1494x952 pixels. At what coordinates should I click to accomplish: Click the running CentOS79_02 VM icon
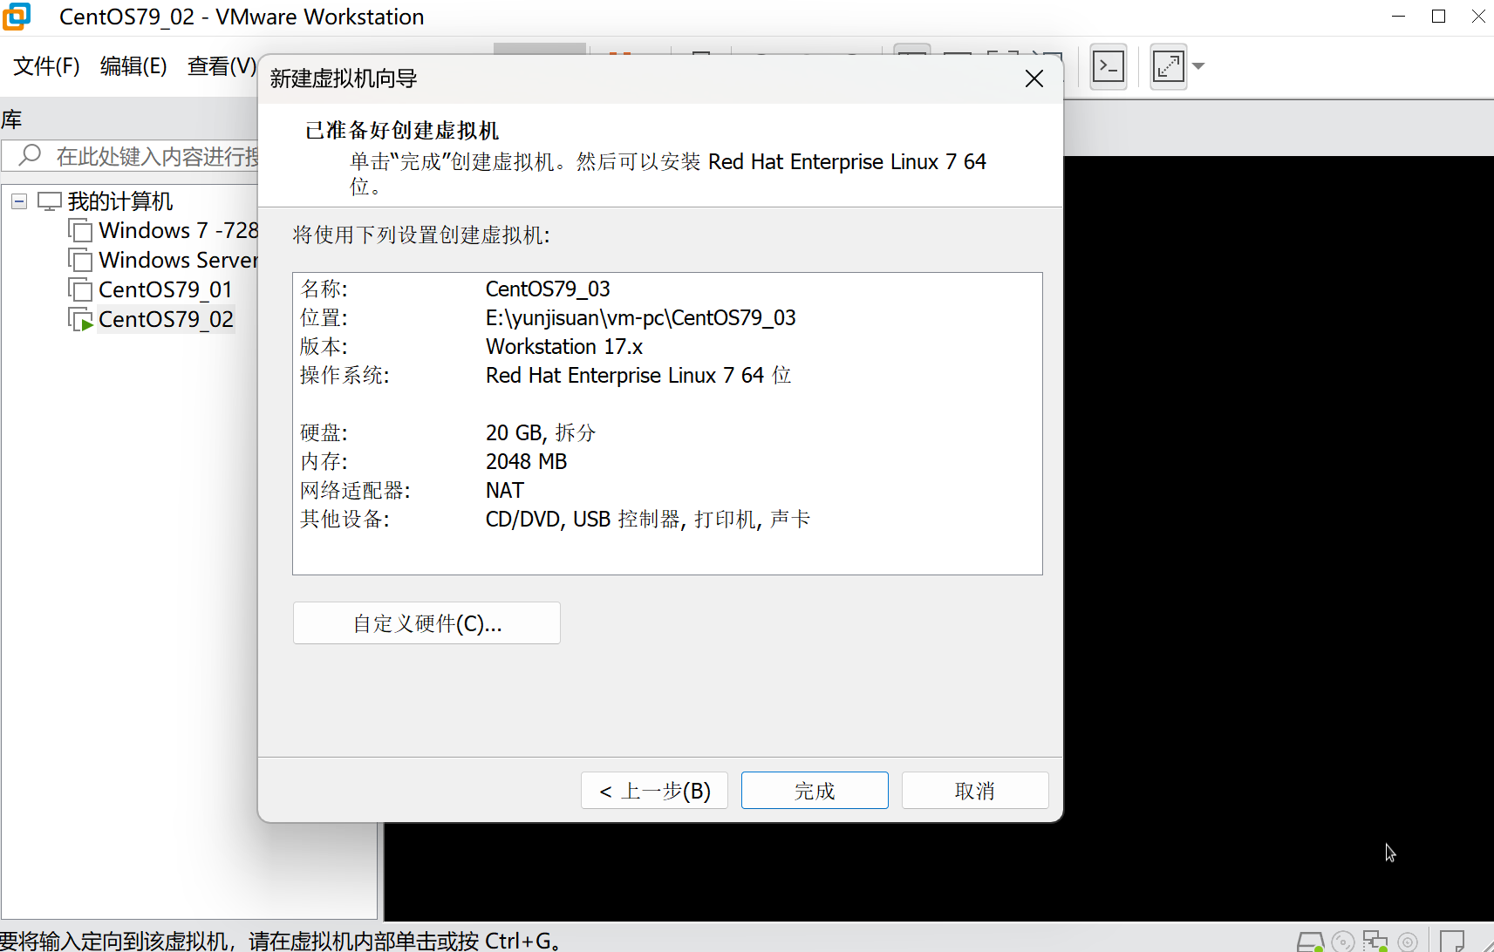click(80, 319)
